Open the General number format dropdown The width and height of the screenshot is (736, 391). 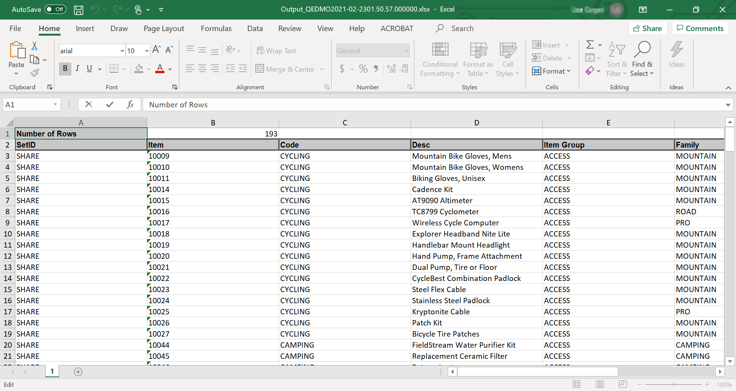(x=406, y=50)
